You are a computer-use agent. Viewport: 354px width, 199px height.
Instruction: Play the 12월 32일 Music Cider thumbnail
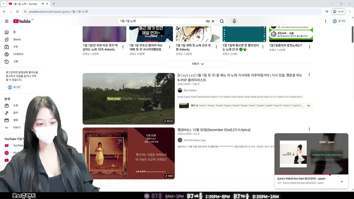click(x=129, y=153)
